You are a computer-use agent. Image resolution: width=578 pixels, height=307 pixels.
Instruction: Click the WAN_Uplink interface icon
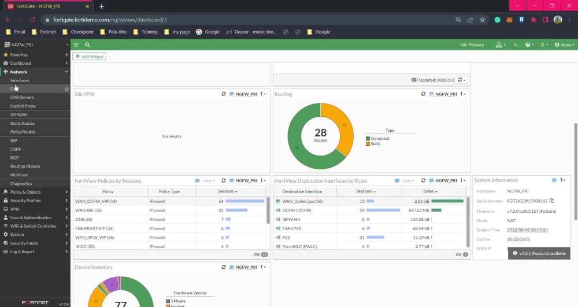[x=278, y=201]
